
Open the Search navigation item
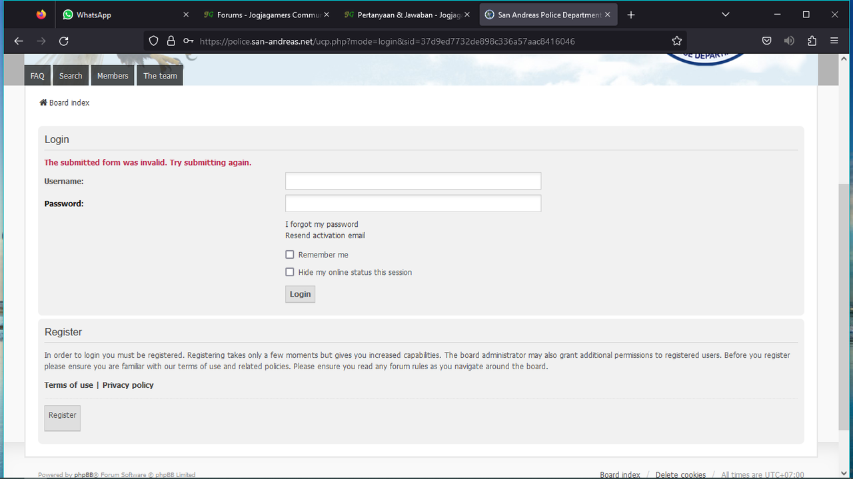[71, 76]
